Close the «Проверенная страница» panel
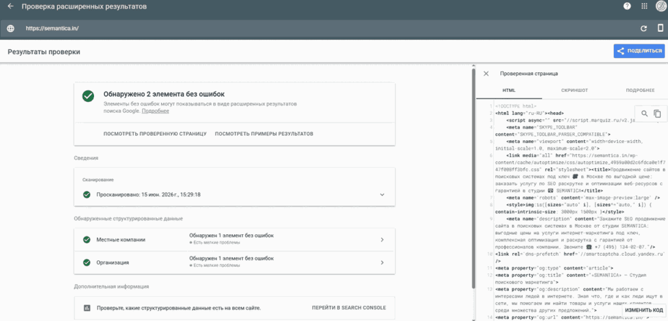Screen dimensions: 668x321 pos(485,74)
